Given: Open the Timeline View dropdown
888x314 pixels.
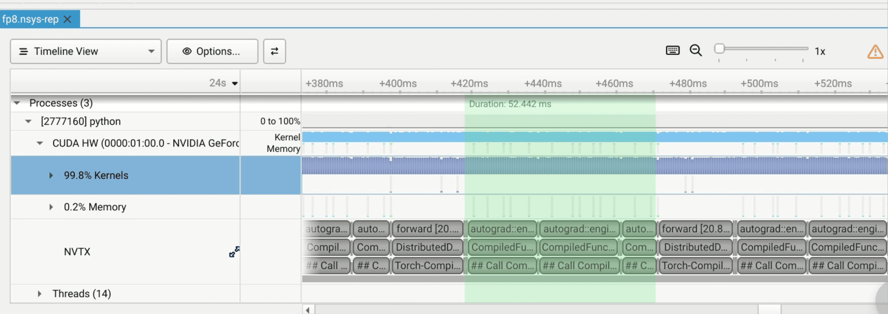Looking at the screenshot, I should point(86,51).
